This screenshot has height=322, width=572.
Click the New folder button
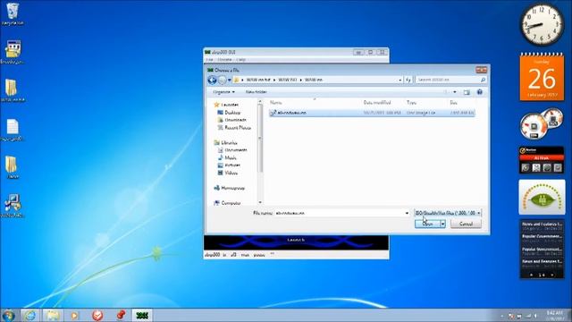[257, 92]
